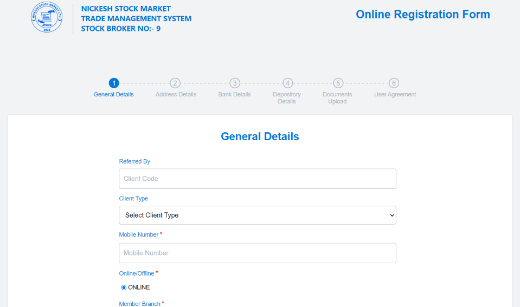Click the Depository Details step label

287,98
